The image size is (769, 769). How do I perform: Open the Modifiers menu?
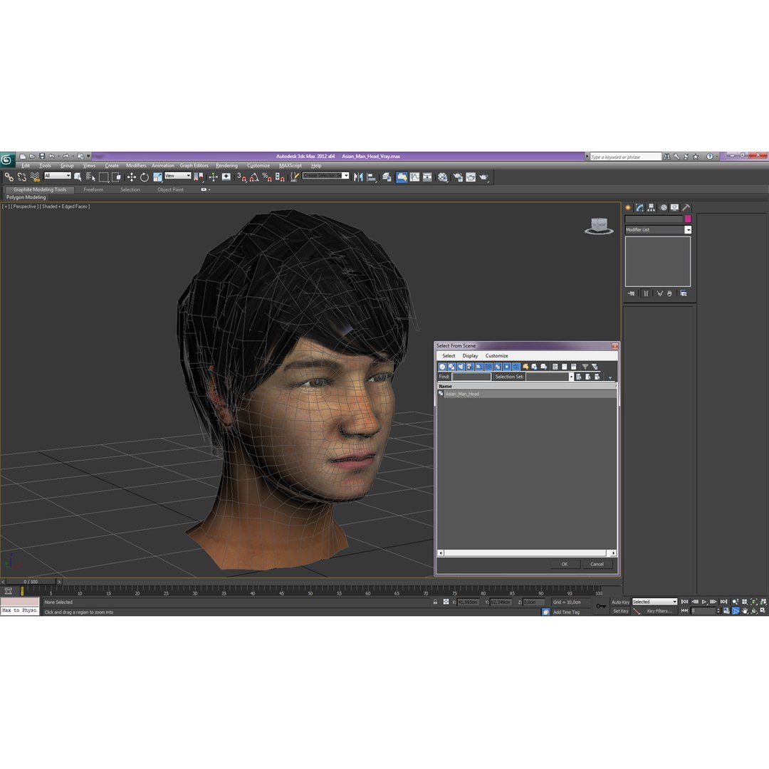click(136, 166)
